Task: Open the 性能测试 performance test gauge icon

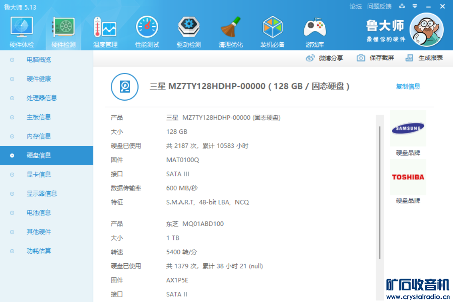Action: point(147,27)
